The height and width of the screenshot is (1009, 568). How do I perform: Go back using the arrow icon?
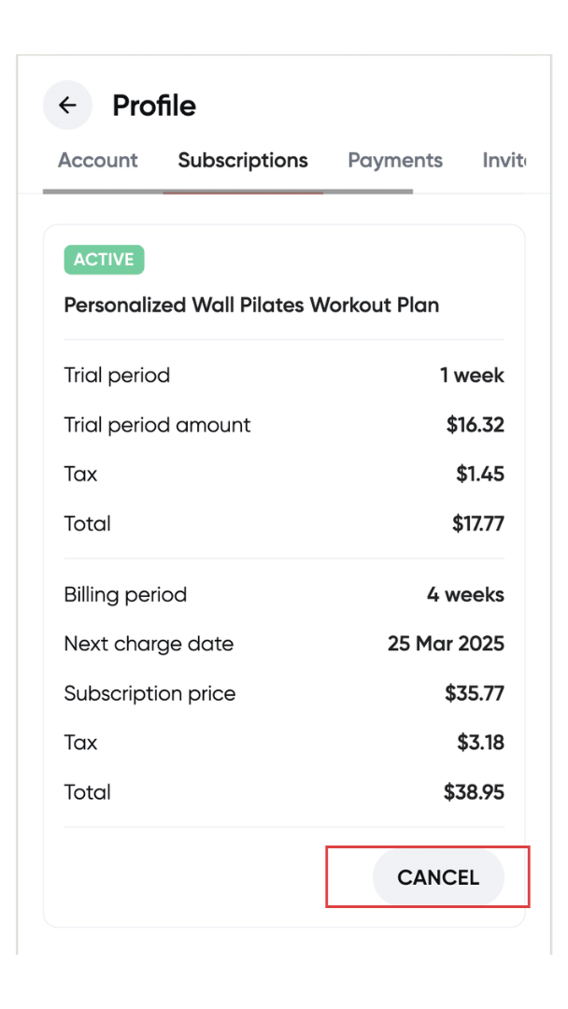[x=67, y=106]
